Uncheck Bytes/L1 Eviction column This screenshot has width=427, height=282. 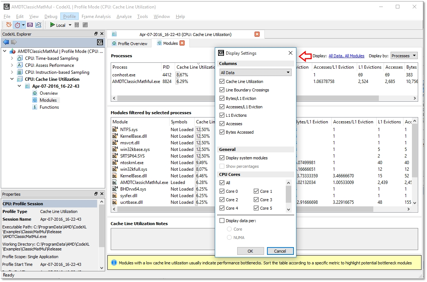(222, 98)
